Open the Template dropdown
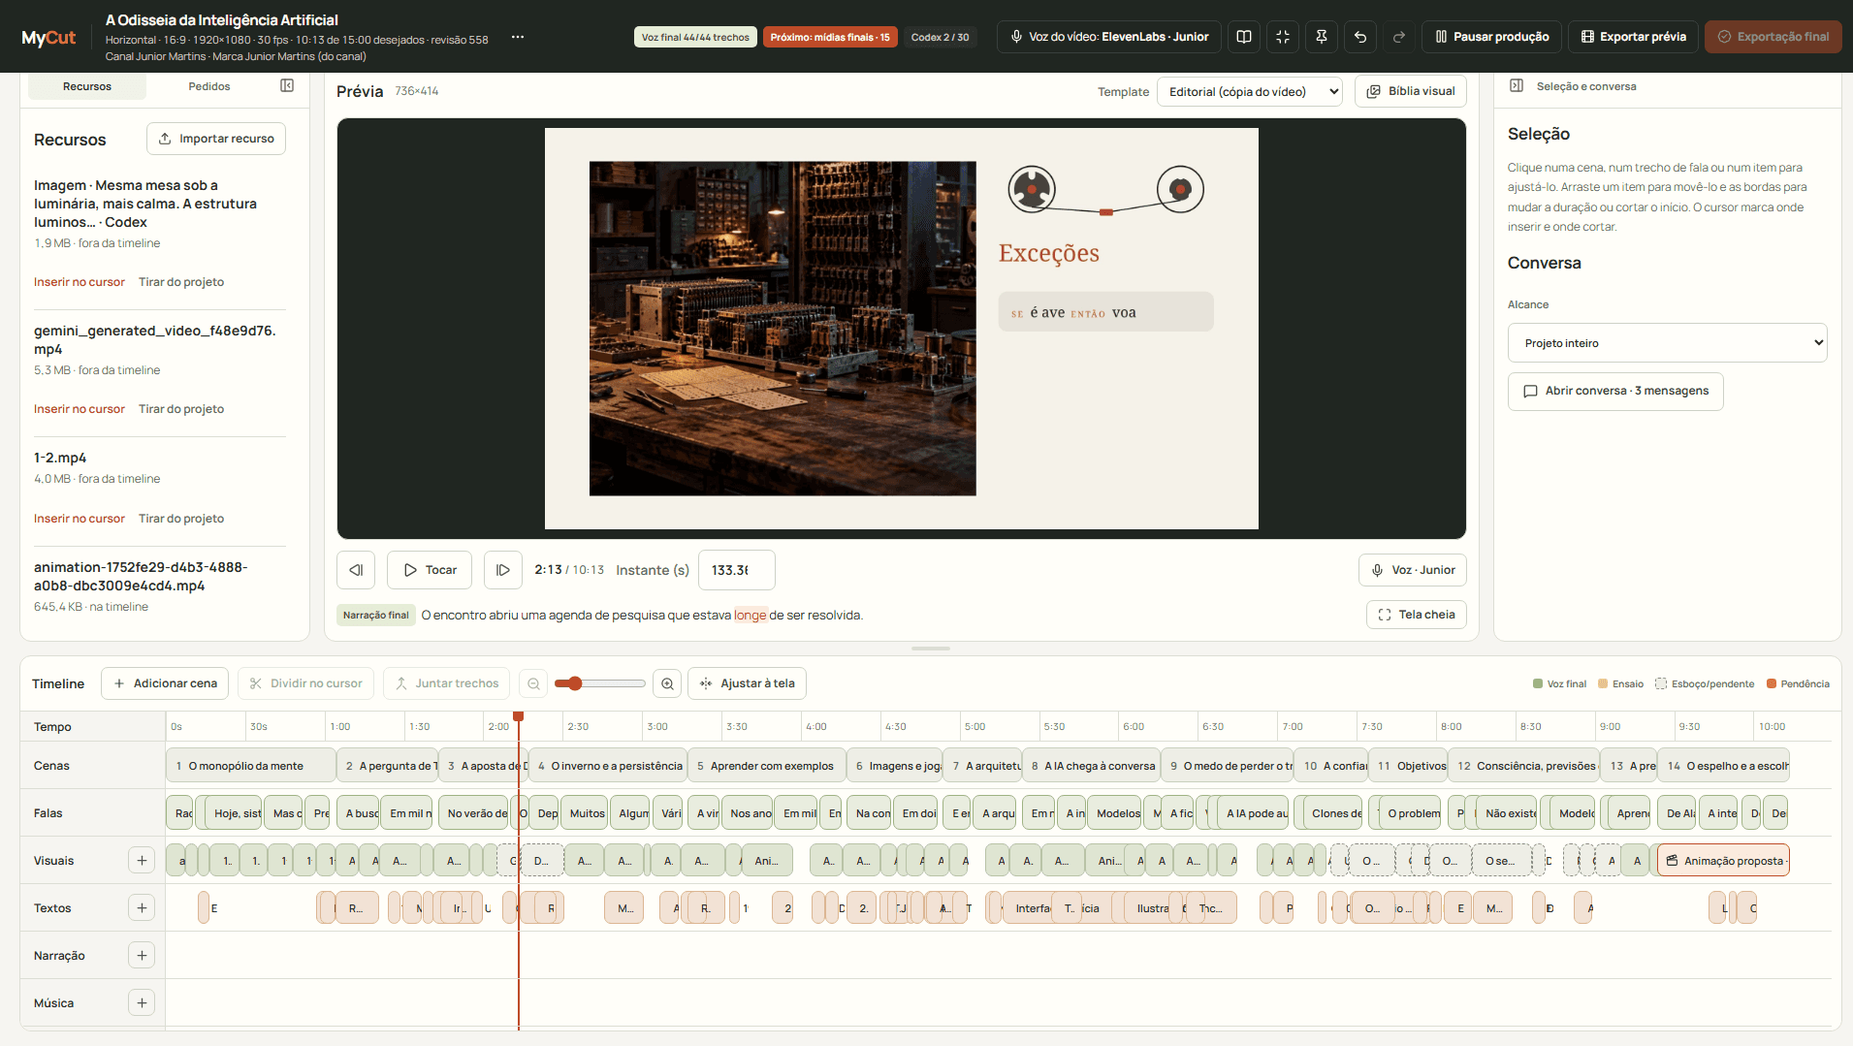This screenshot has width=1853, height=1046. 1250,91
